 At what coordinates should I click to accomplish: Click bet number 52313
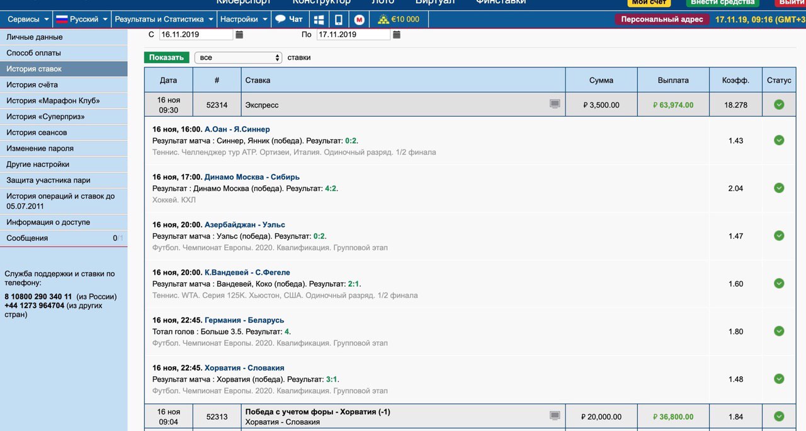(217, 417)
